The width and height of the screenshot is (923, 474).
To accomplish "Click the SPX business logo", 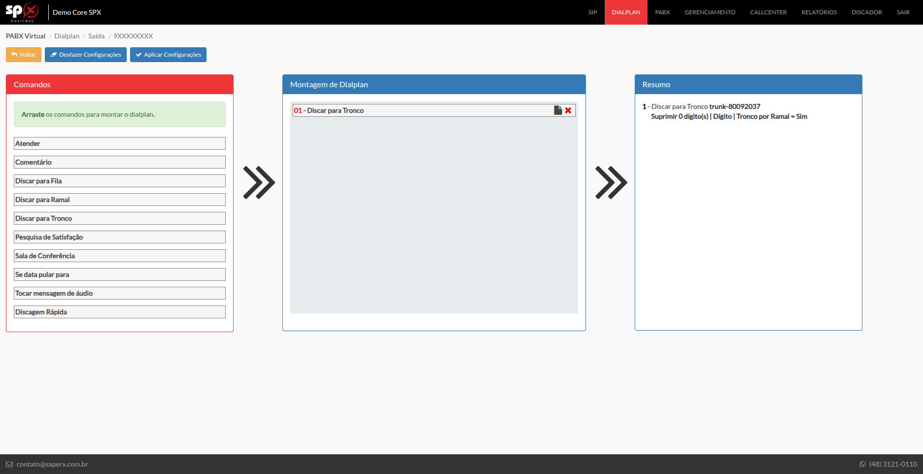I will pos(22,12).
